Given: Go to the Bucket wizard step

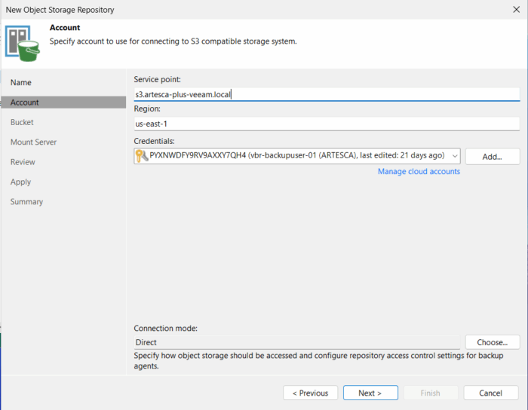Looking at the screenshot, I should [22, 122].
